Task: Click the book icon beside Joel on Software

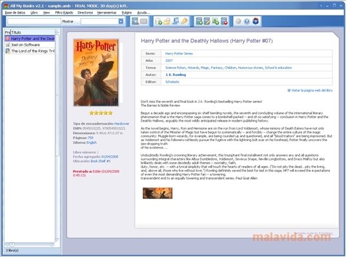Action: pyautogui.click(x=8, y=44)
